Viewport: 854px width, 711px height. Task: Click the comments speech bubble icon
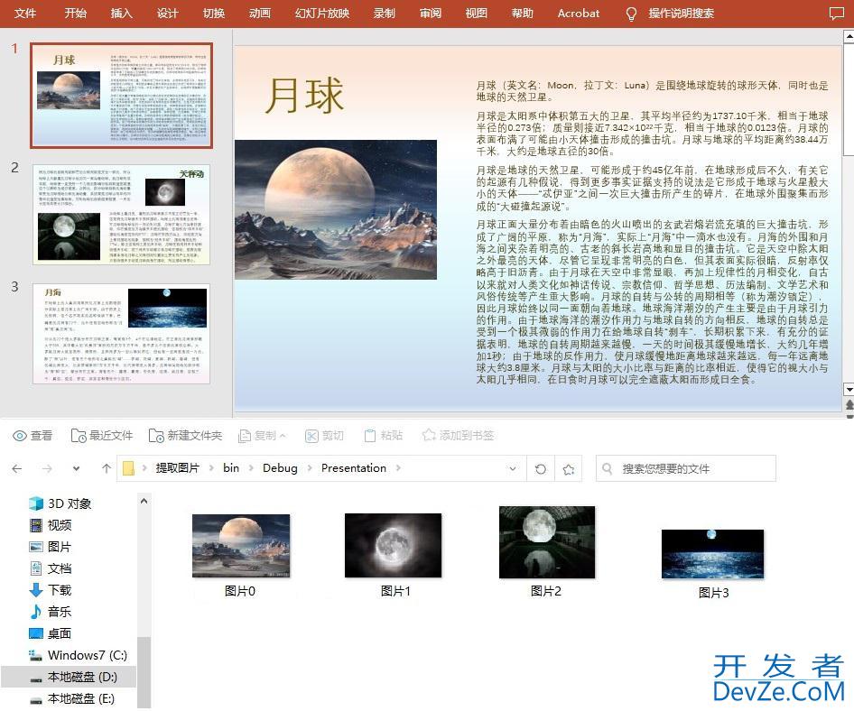tap(835, 13)
